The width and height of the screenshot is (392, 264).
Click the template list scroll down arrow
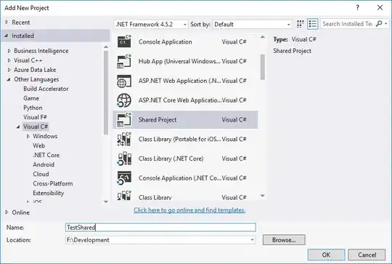click(x=263, y=196)
